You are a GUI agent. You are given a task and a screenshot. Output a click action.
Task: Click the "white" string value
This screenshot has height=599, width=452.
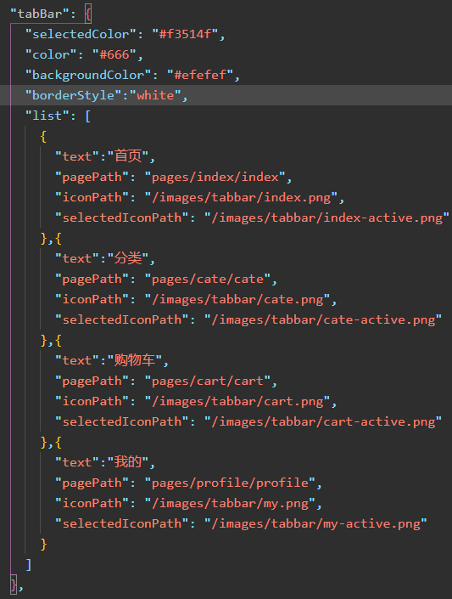click(156, 95)
